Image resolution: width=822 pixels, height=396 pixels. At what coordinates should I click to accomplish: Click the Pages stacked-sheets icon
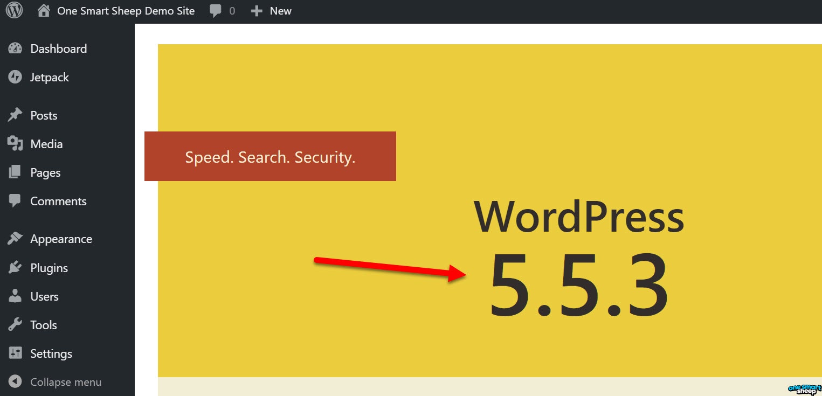coord(15,172)
